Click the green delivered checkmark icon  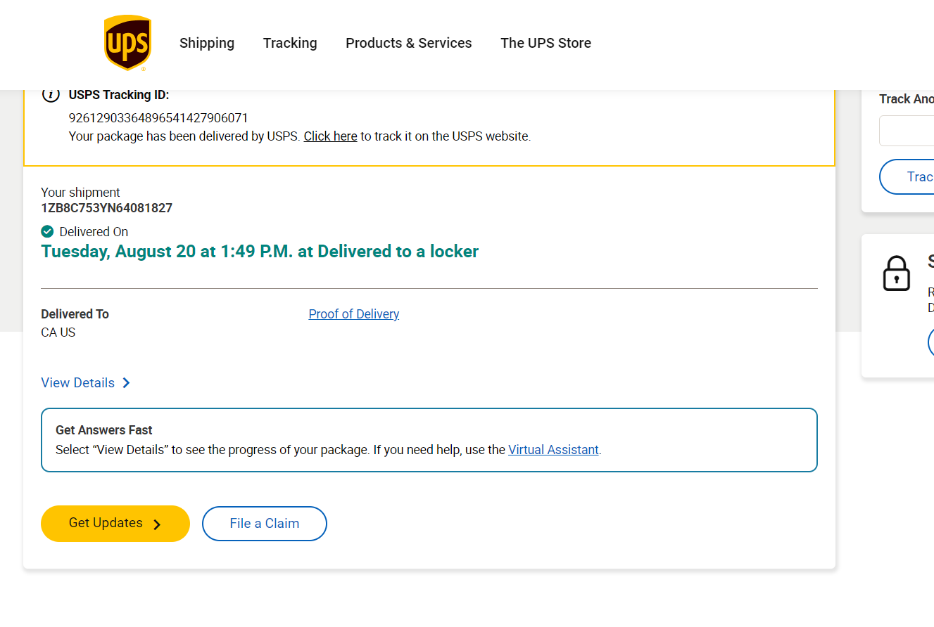click(x=47, y=231)
